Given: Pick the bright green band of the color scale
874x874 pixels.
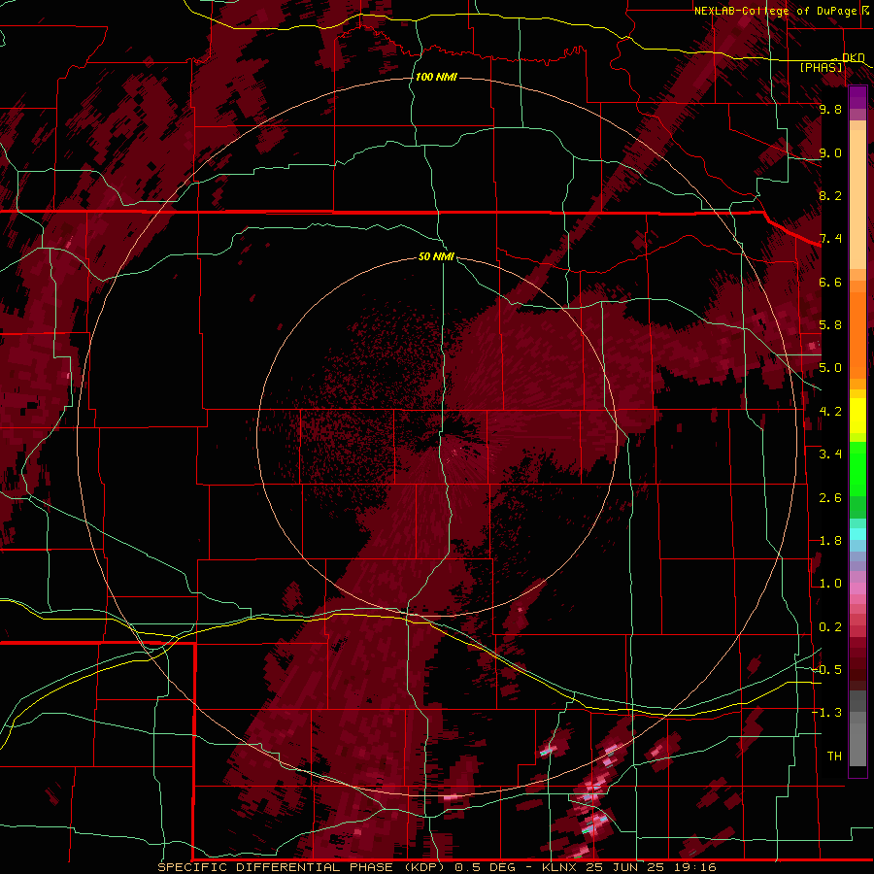Looking at the screenshot, I should (857, 468).
